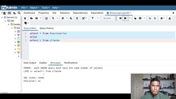
Task: Collapse the lbd database node chevron
Action: pos(12,28)
